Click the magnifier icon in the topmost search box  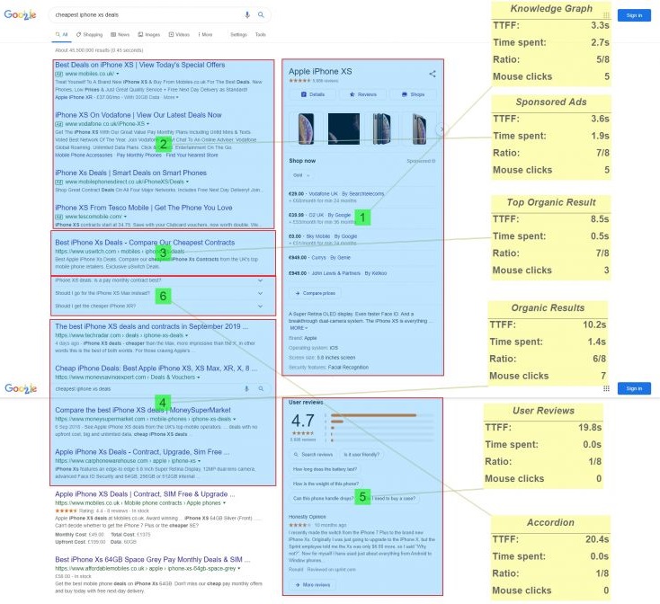pos(261,14)
